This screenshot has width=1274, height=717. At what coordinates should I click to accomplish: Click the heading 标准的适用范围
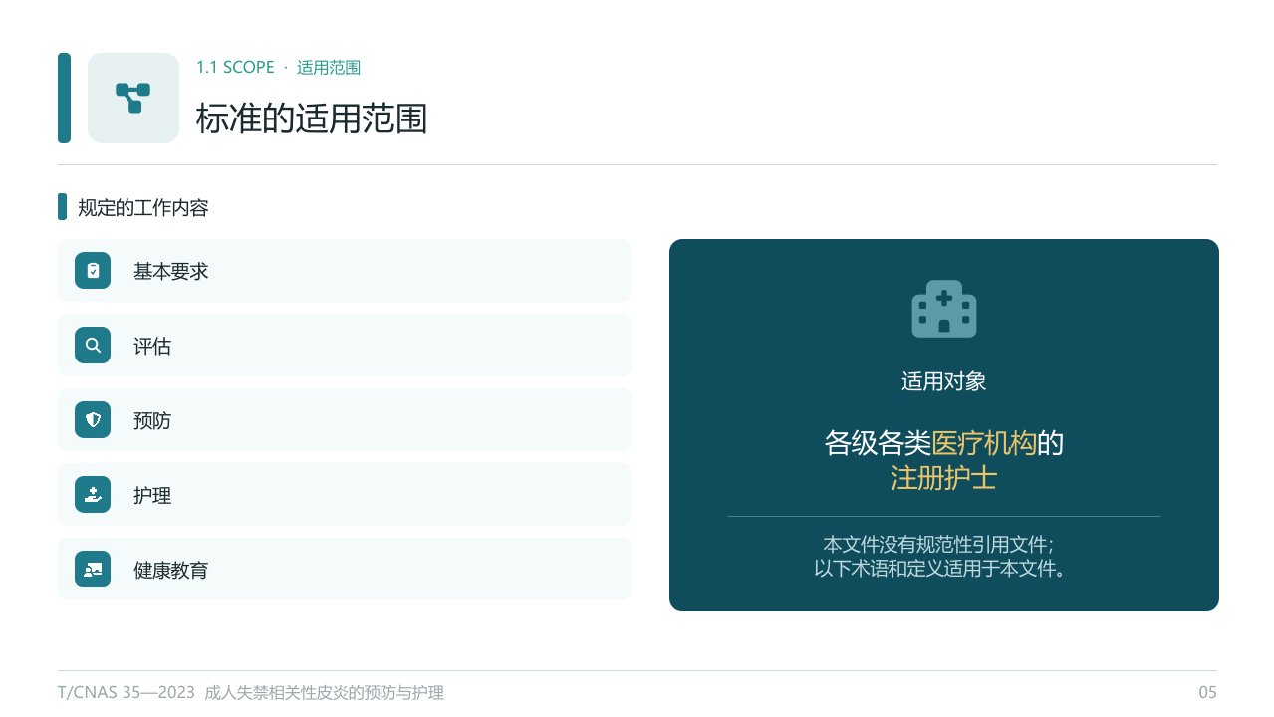[x=312, y=119]
